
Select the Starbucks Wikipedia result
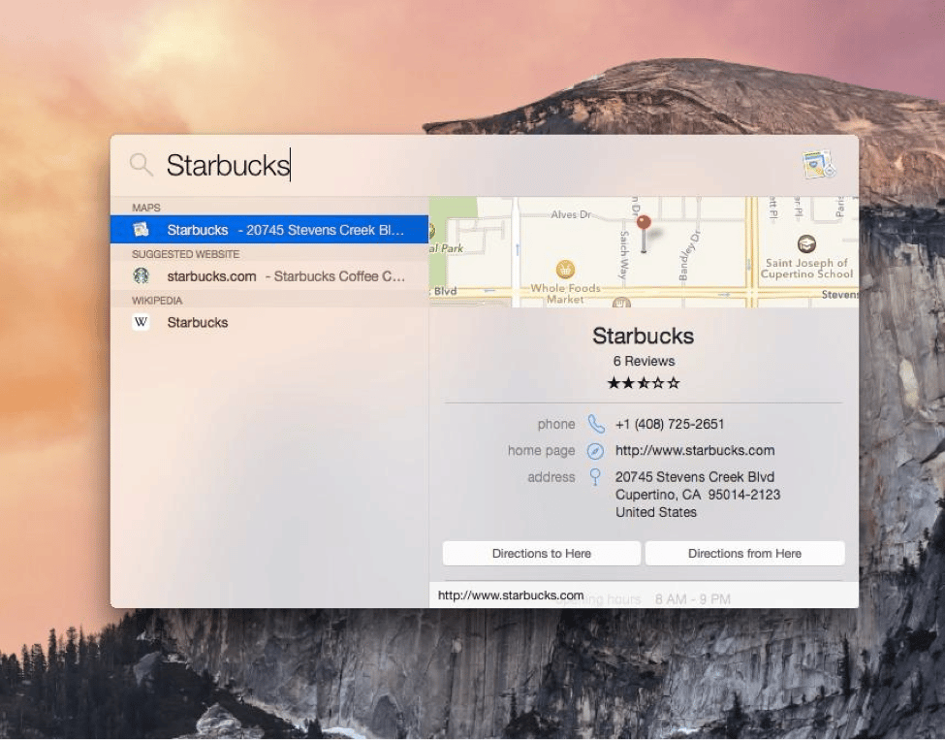tap(269, 322)
